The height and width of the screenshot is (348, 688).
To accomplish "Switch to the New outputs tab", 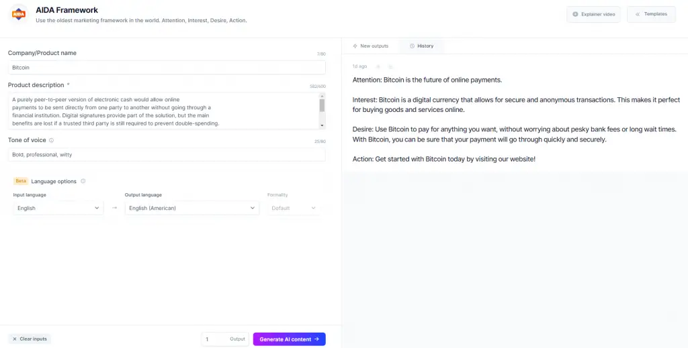I will (370, 46).
